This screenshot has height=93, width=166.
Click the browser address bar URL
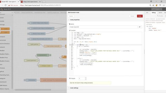40,5
